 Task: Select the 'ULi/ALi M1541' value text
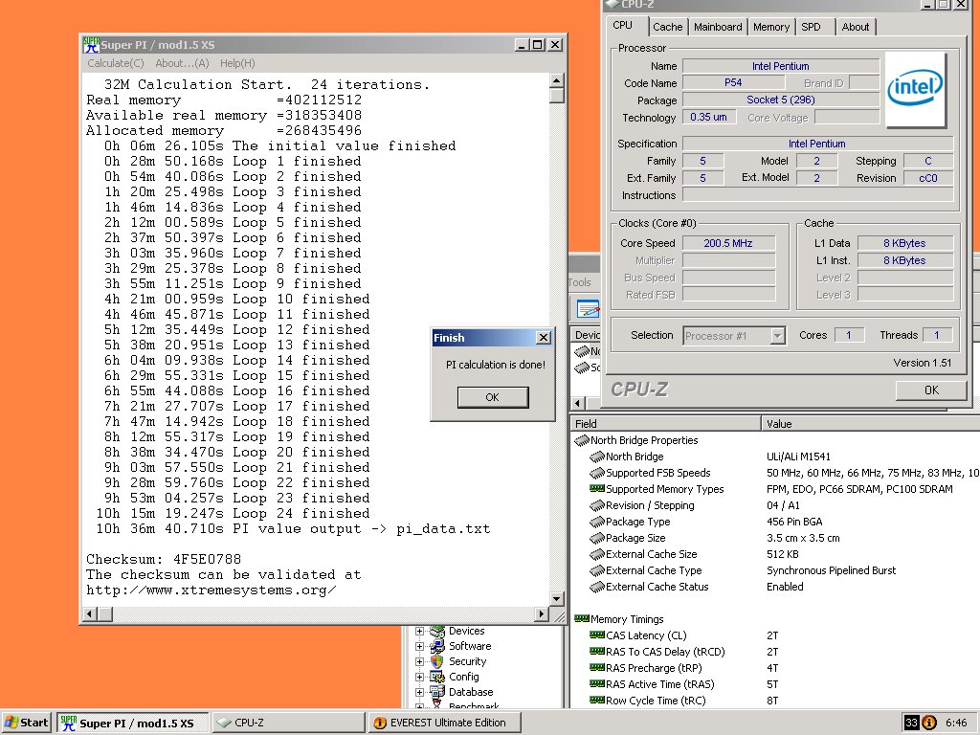798,457
